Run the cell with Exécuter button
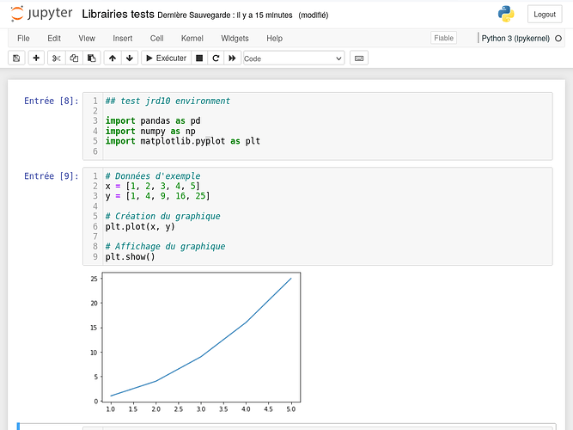573x430 pixels. click(x=167, y=58)
